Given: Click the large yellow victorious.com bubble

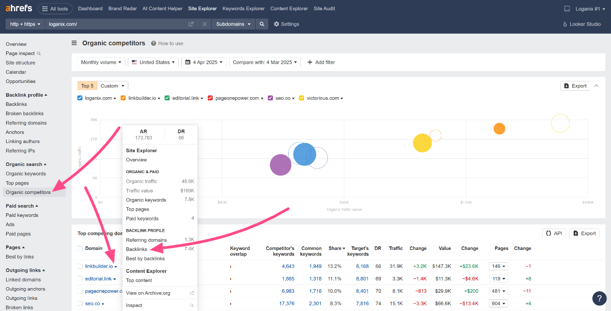Looking at the screenshot, I should 422,143.
